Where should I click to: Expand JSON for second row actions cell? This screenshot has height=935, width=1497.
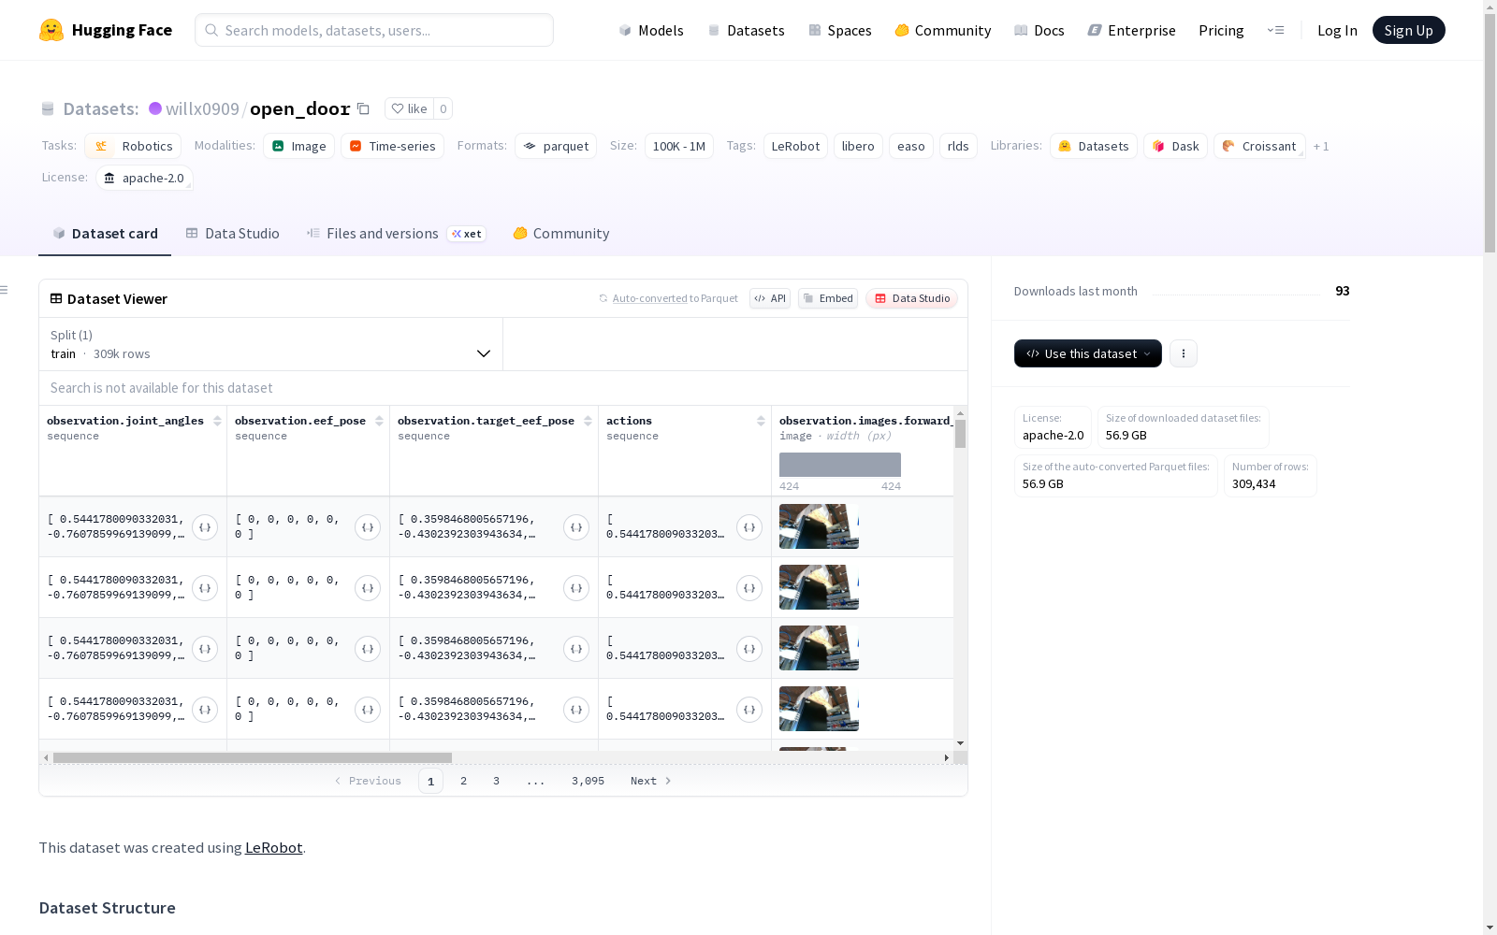click(749, 588)
